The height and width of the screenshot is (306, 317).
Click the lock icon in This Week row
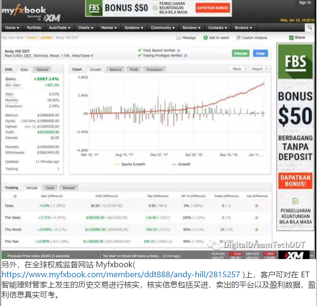(x=256, y=218)
